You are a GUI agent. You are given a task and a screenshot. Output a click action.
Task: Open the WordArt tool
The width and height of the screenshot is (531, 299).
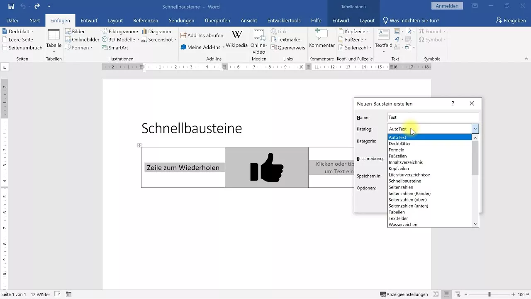point(397,39)
